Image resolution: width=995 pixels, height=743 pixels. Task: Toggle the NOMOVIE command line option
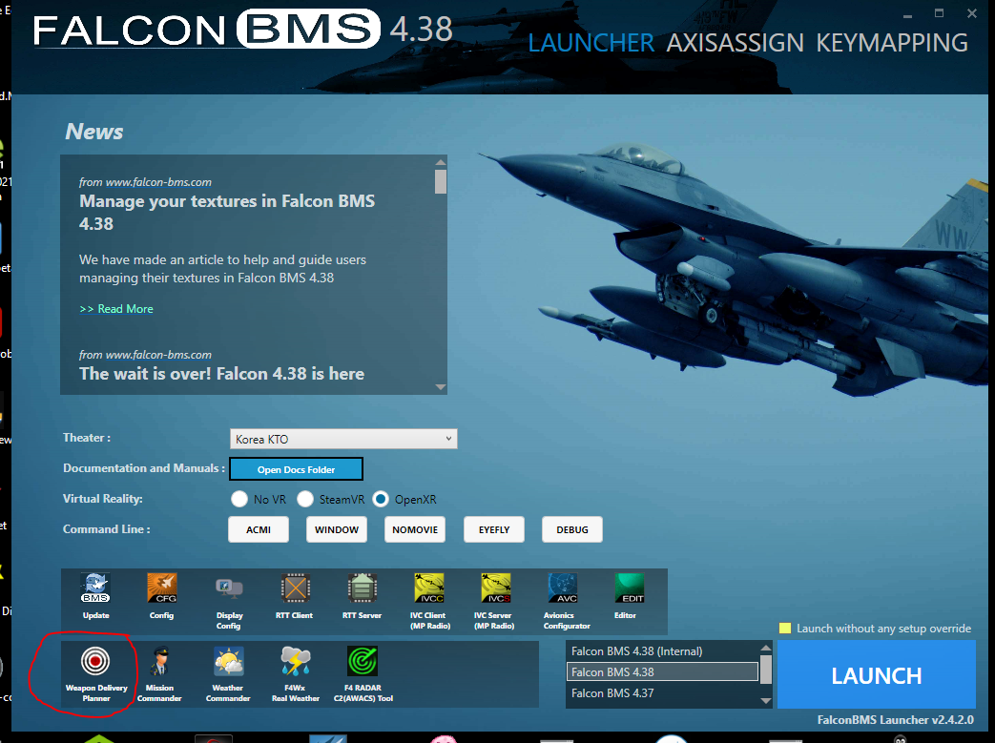coord(415,529)
